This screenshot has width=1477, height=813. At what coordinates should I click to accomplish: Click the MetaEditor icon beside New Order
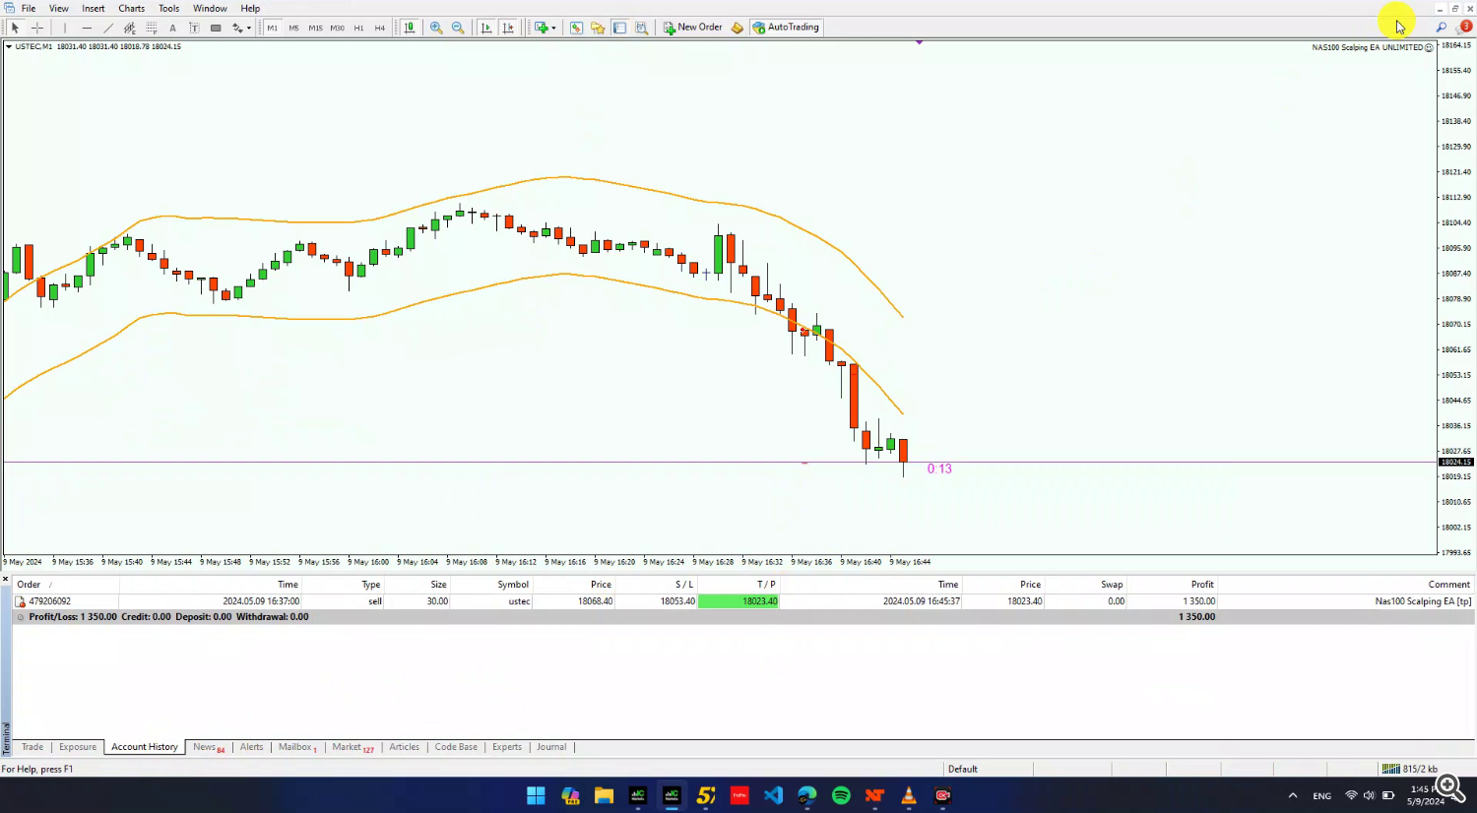click(737, 28)
